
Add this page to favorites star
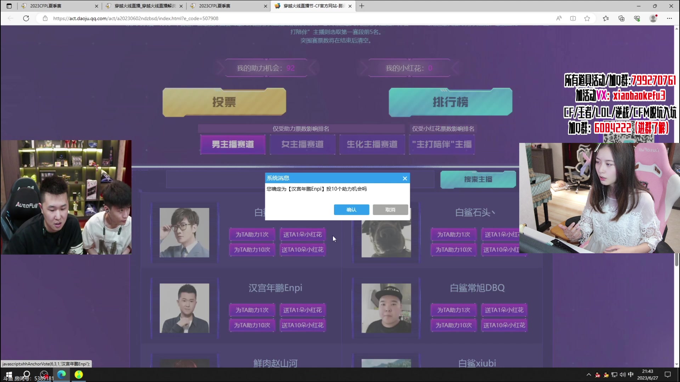[x=587, y=18]
